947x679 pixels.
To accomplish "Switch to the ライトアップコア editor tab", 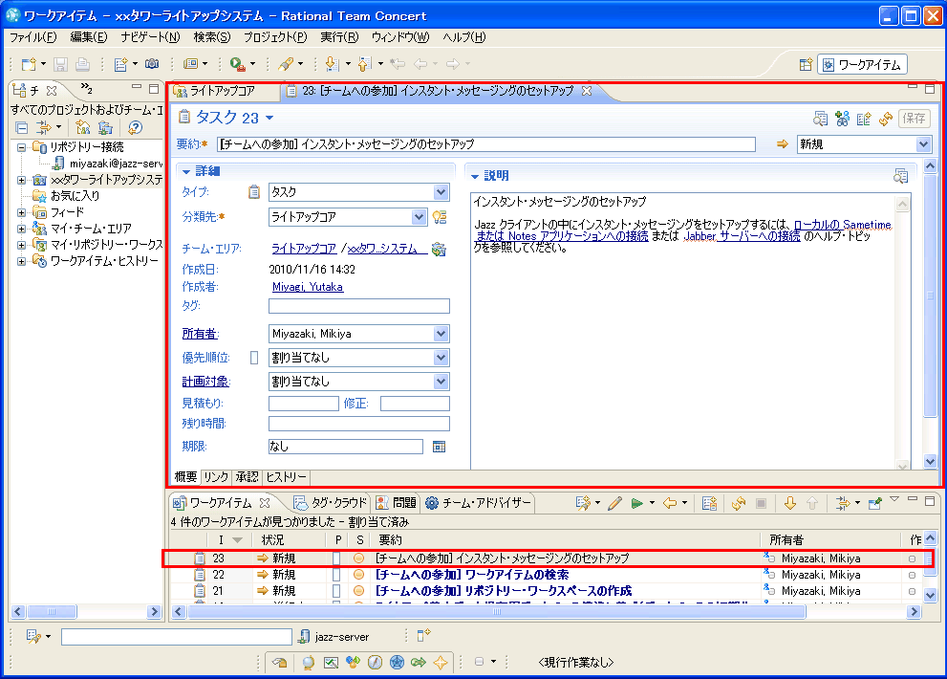I will pyautogui.click(x=223, y=91).
